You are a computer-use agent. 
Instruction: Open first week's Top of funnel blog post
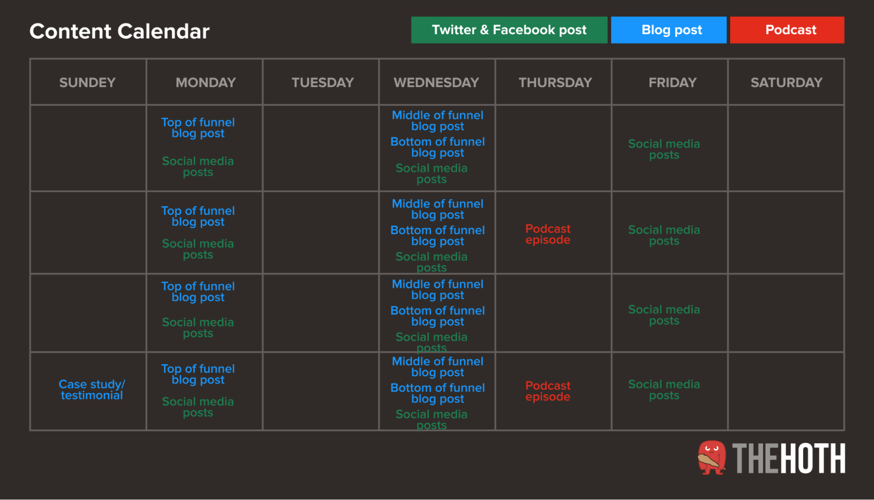(x=198, y=128)
